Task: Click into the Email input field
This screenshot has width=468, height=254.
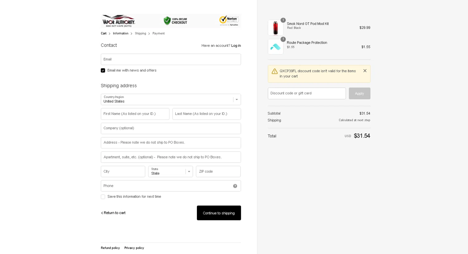Action: tap(171, 59)
